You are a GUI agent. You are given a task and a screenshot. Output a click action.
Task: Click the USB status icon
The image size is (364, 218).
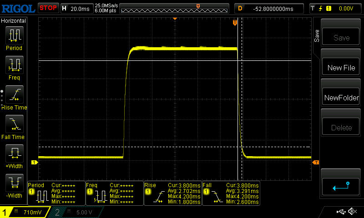[341, 212]
